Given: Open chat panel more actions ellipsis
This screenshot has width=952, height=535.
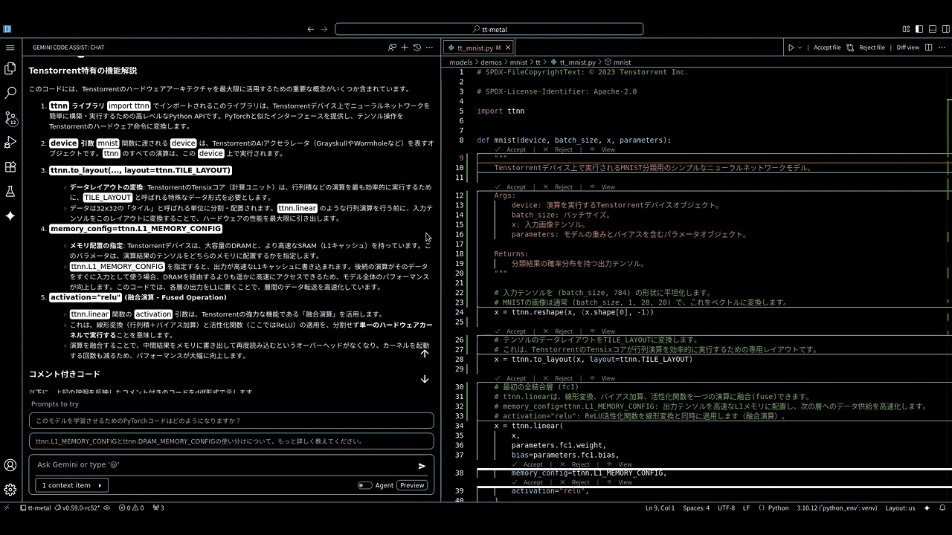Looking at the screenshot, I should [429, 48].
